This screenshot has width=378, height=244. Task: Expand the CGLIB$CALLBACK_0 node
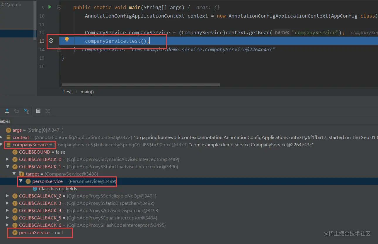click(x=8, y=159)
